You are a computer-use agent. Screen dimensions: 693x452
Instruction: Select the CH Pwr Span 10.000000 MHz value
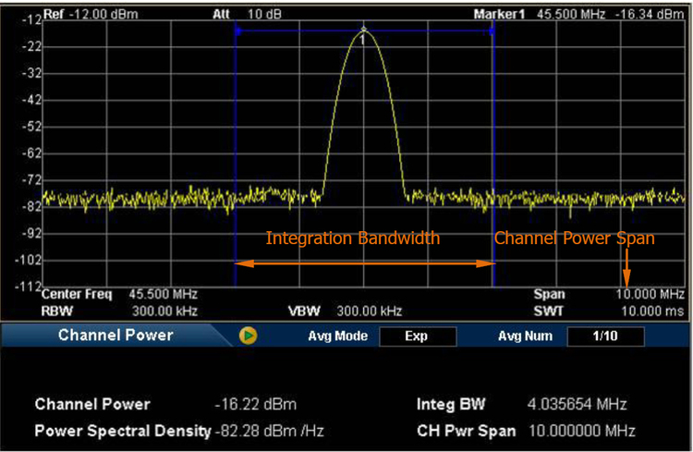point(581,432)
